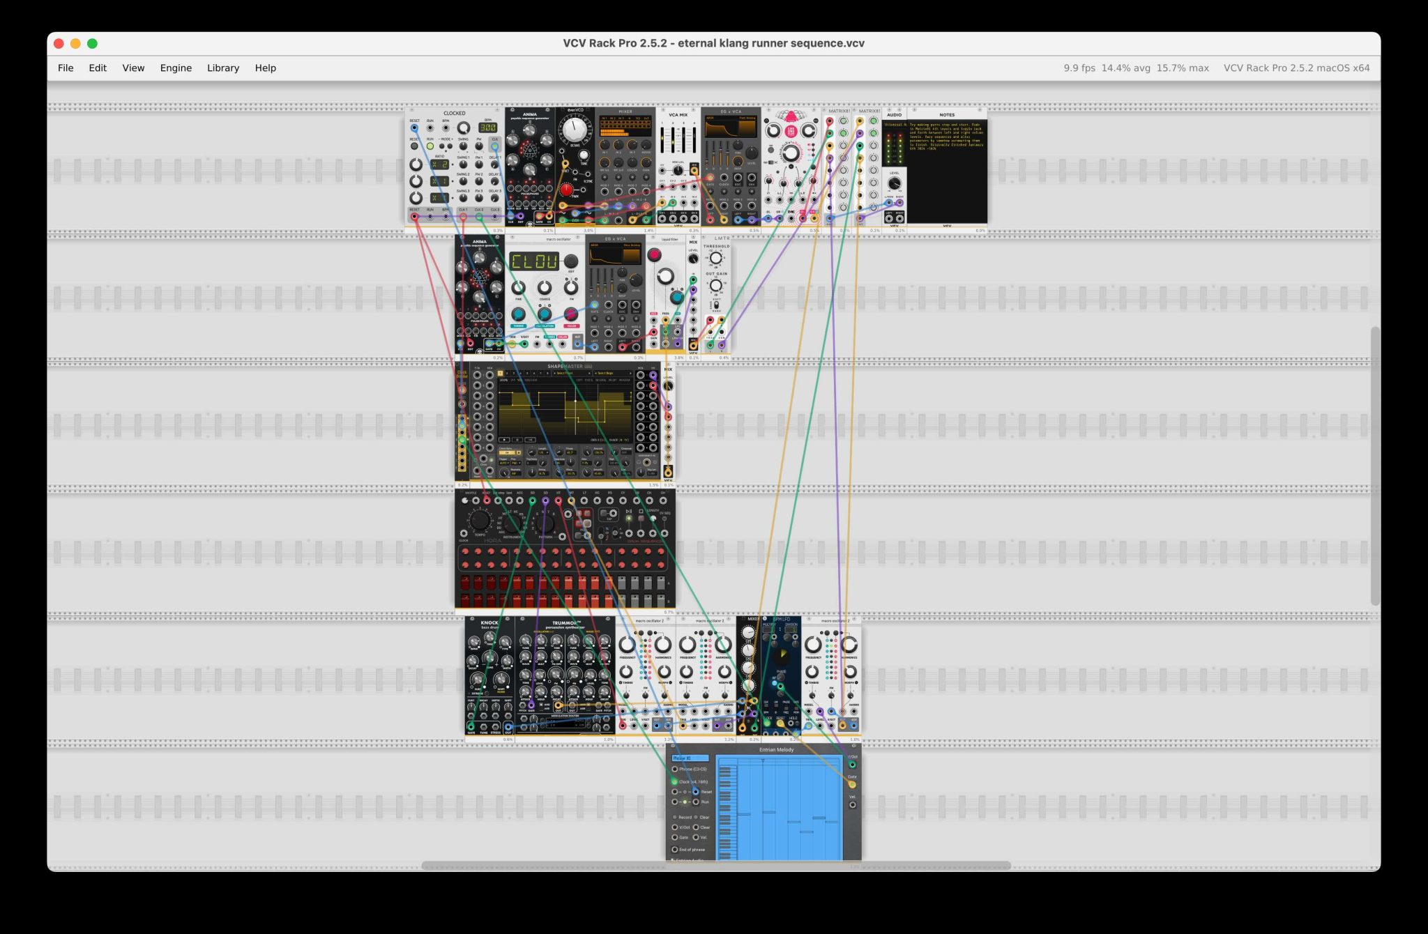Viewport: 1428px width, 934px height.
Task: Click the OUT GAIN knob on LMTR
Action: point(716,286)
